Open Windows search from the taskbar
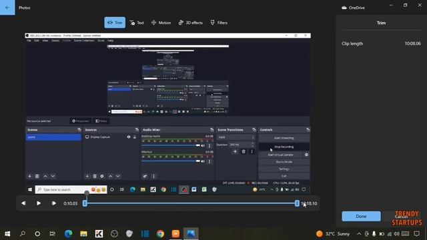The height and width of the screenshot is (240, 427). pos(23,234)
